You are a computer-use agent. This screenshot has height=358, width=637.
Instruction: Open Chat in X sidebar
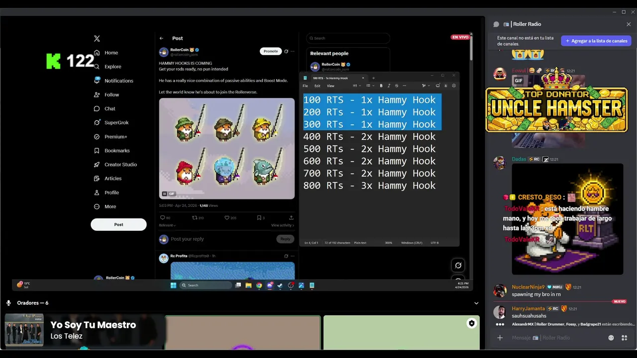point(105,108)
